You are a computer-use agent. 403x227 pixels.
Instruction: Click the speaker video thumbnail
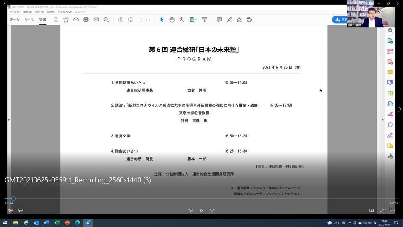coord(371,13)
